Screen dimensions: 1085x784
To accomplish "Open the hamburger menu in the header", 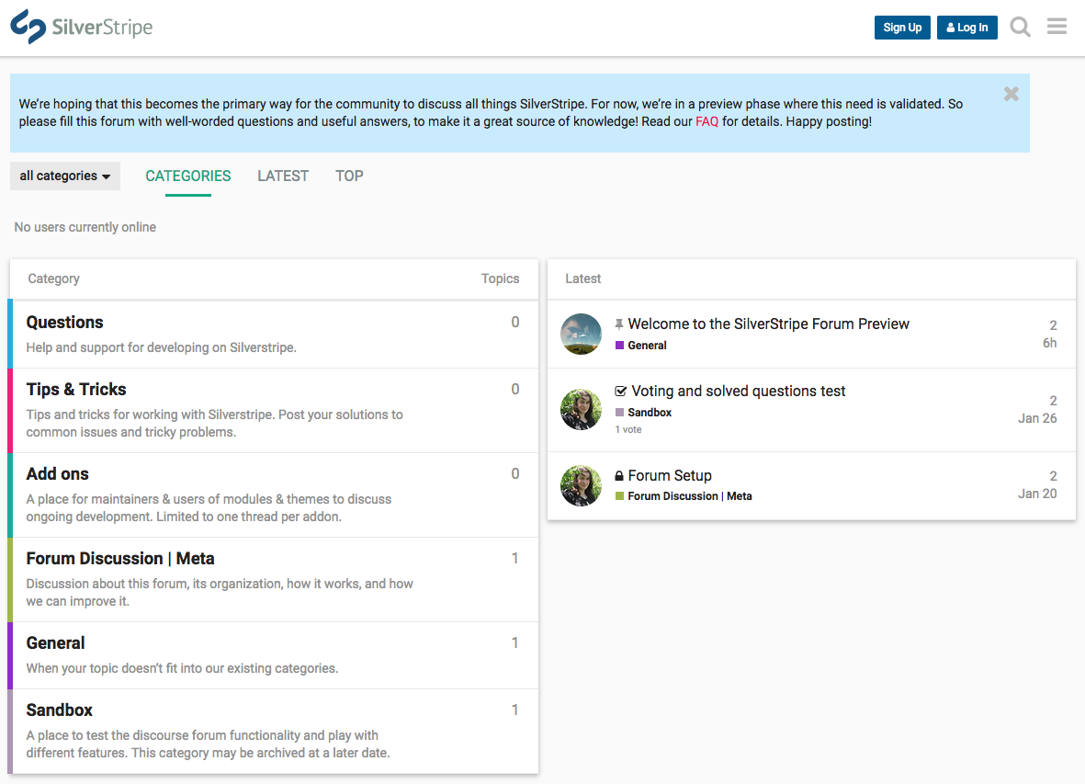I will pos(1056,27).
